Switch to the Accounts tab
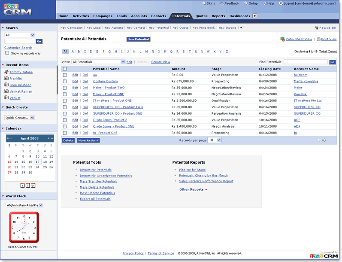 pos(139,16)
